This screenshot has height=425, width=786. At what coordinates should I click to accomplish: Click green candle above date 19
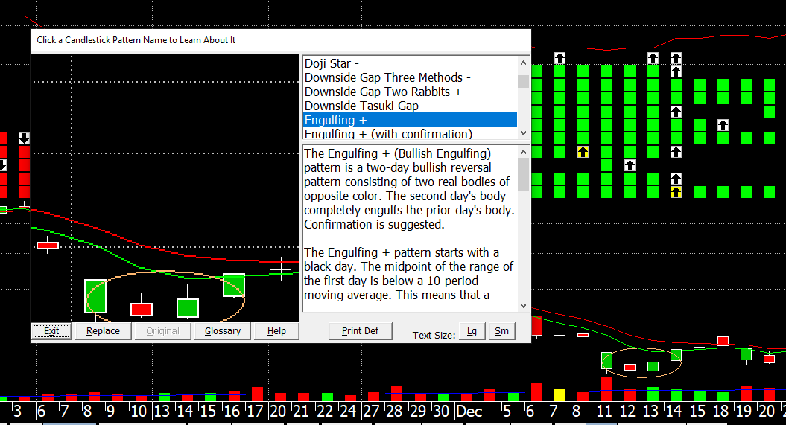tap(746, 354)
